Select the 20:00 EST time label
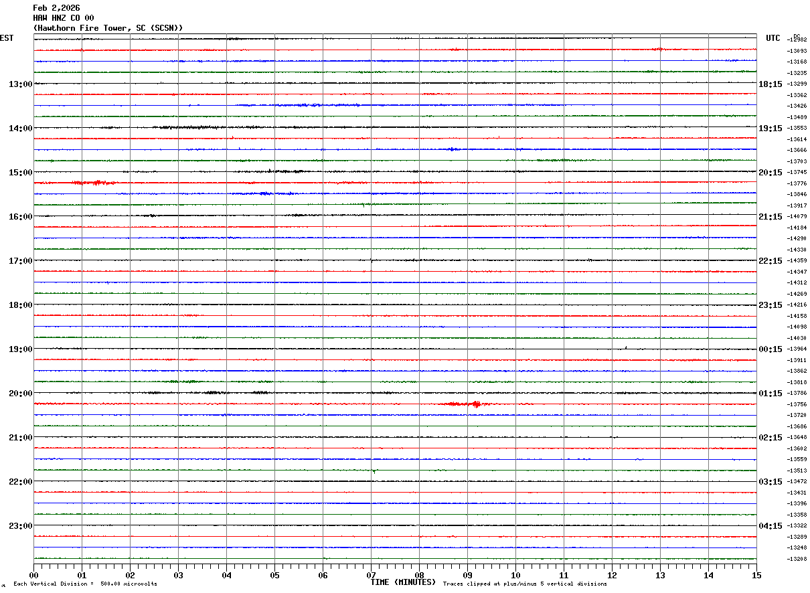 coord(20,393)
